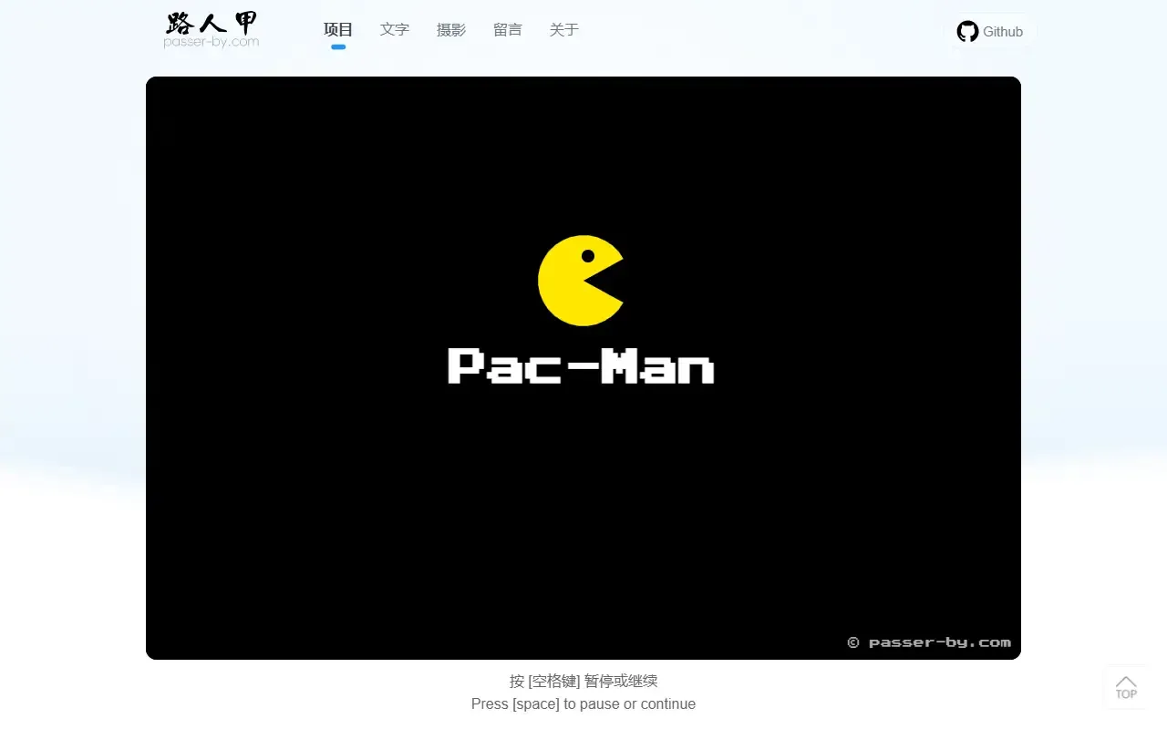Click the 按 [空格键] 暂停或继续 hint text
Image resolution: width=1167 pixels, height=729 pixels.
583,681
